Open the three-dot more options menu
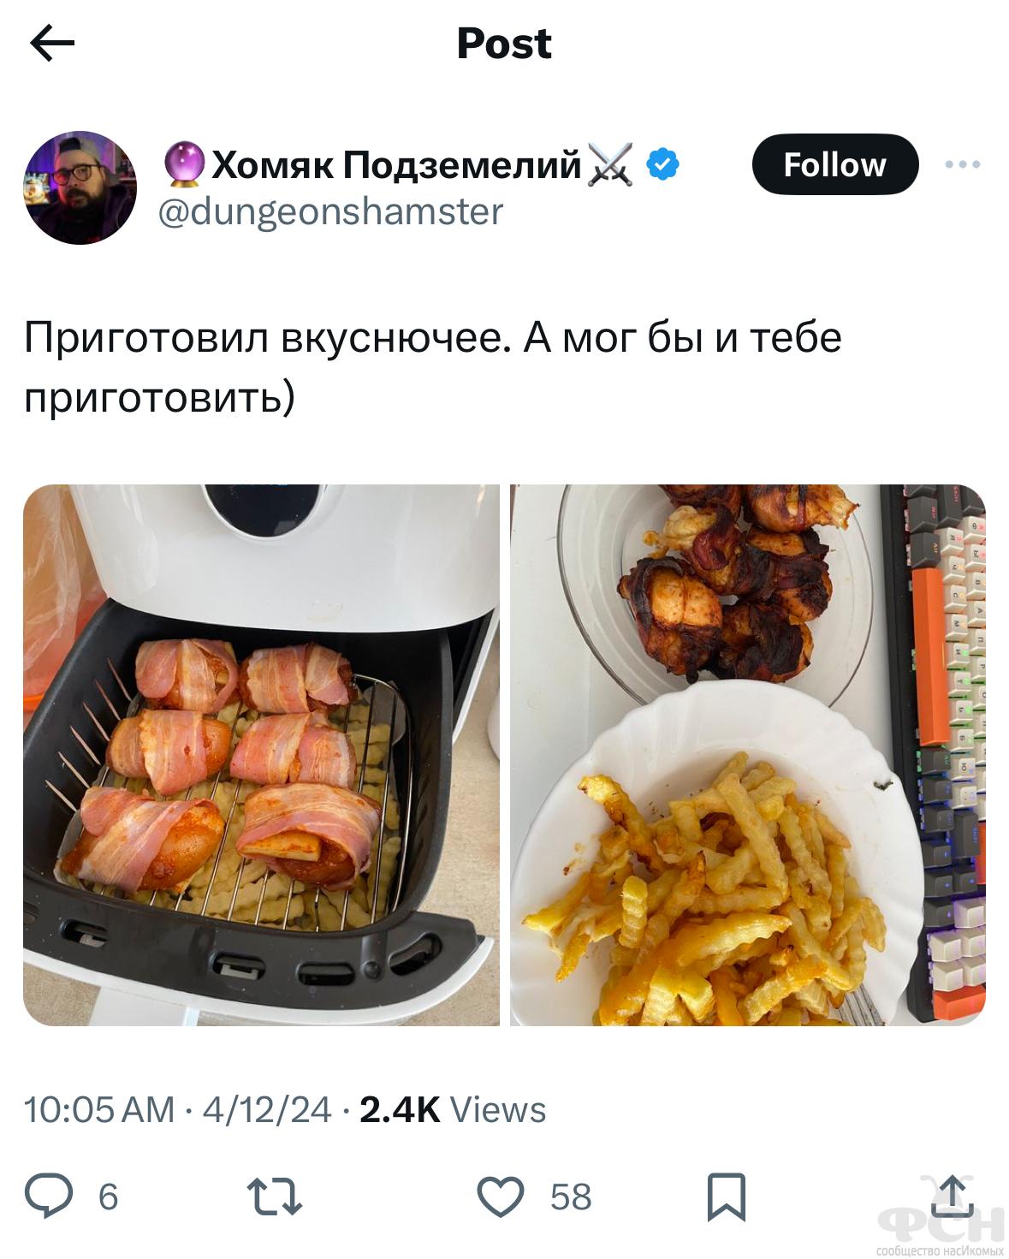 coord(962,164)
